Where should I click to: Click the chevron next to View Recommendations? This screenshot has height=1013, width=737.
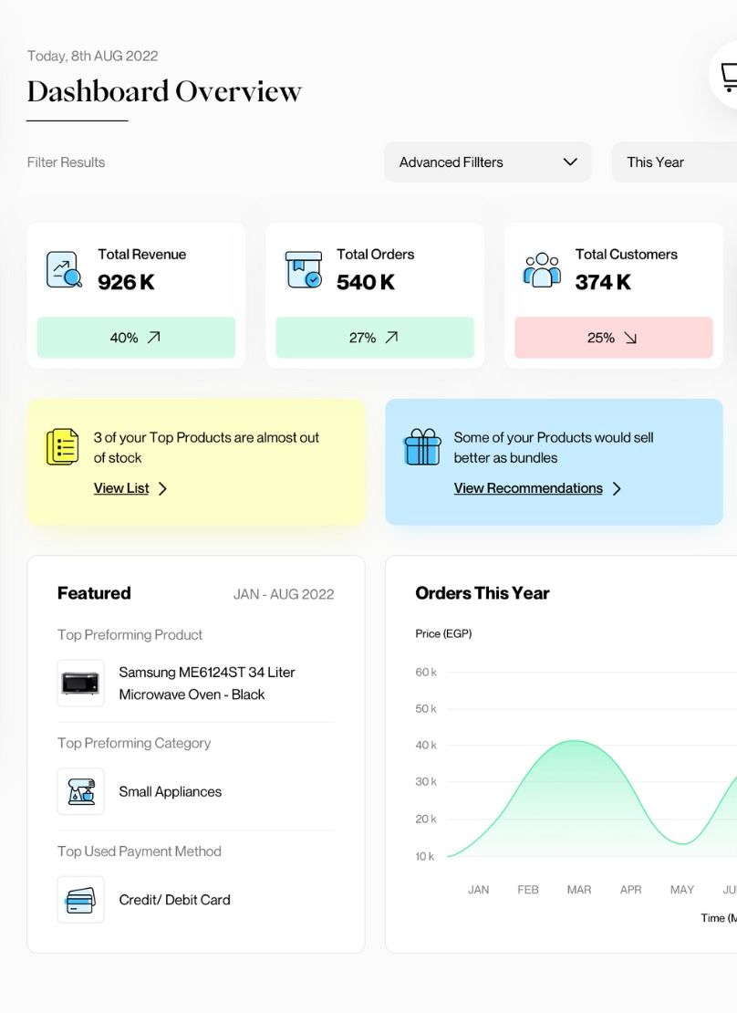pyautogui.click(x=617, y=488)
